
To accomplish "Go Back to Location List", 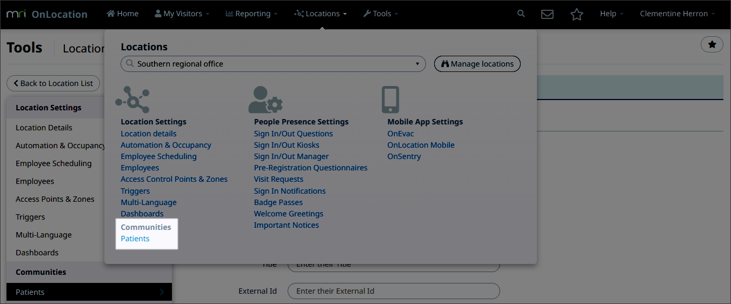I will pos(53,83).
